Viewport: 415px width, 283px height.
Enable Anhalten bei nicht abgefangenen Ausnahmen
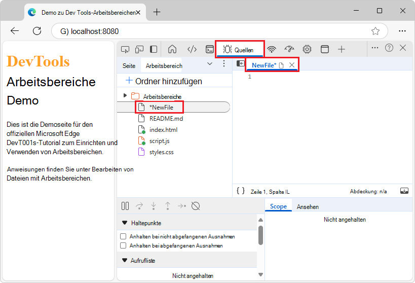pos(123,236)
